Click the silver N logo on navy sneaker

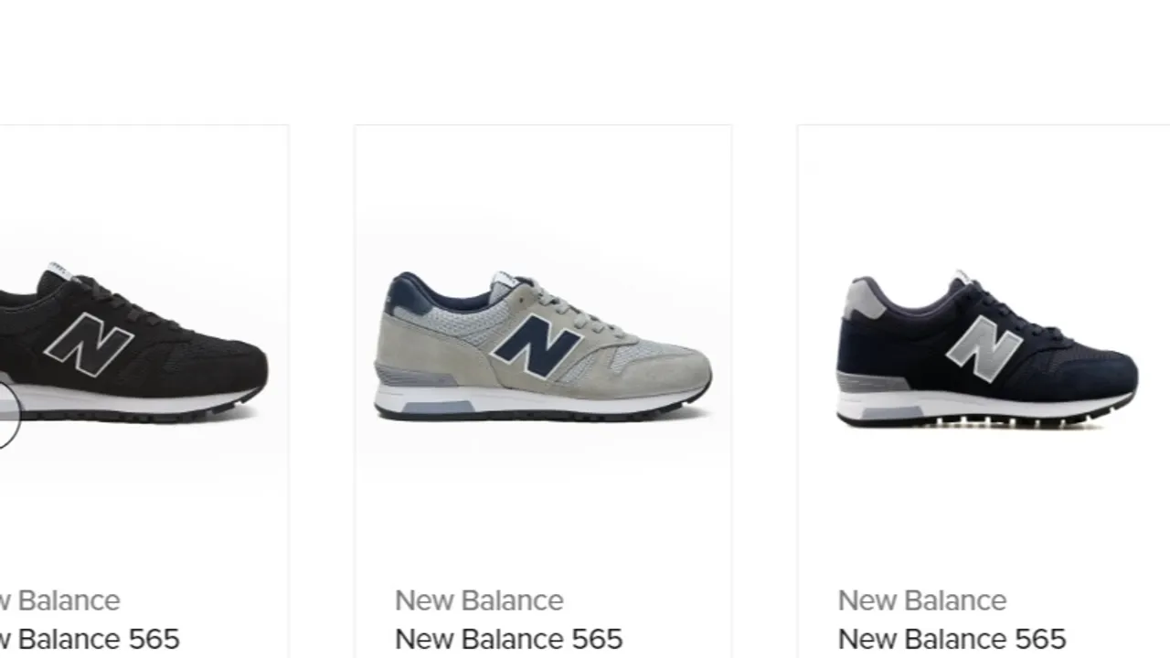click(x=984, y=348)
